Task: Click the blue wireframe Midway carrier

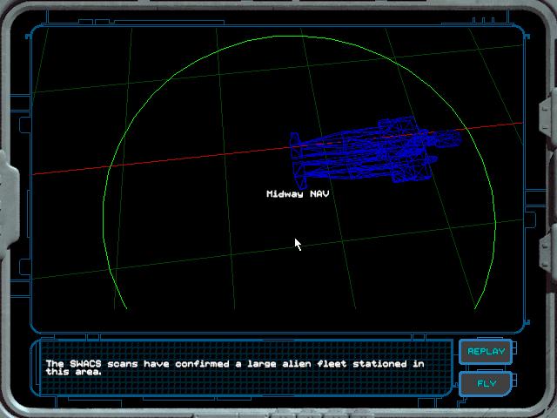Action: pos(376,152)
